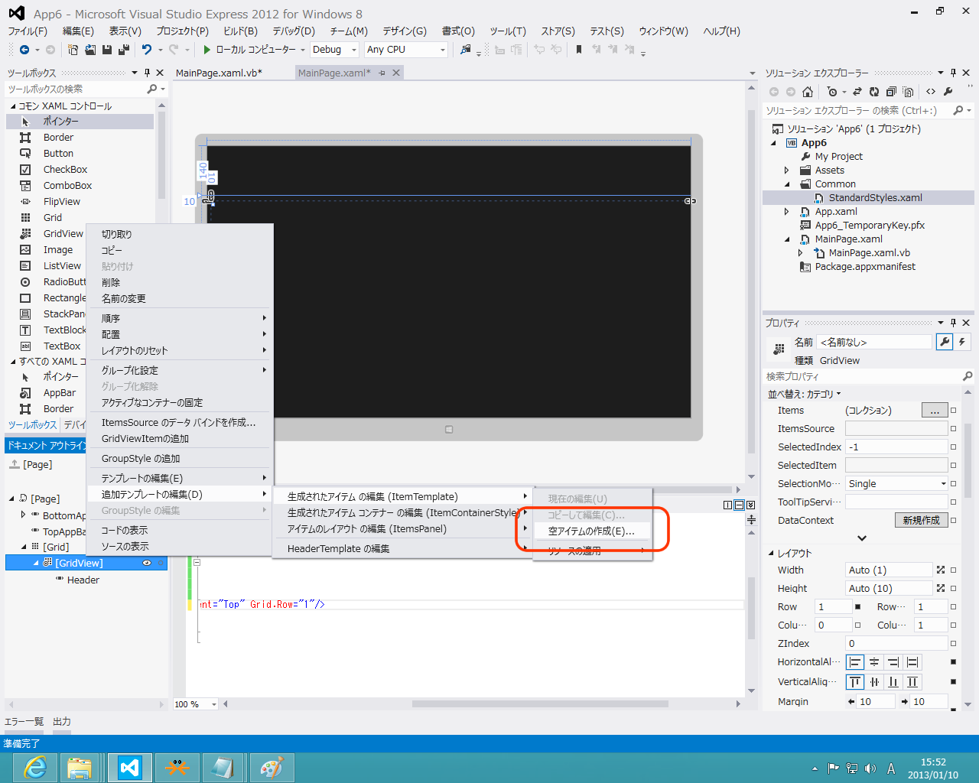Open the 100 % zoom dropdown

(213, 704)
